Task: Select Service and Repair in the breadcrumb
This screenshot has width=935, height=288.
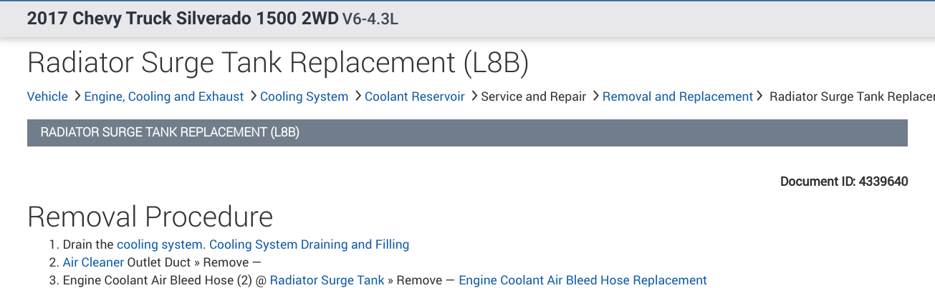Action: coord(534,96)
